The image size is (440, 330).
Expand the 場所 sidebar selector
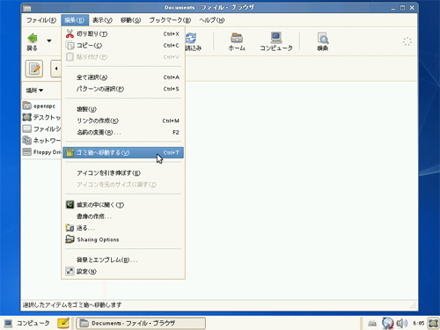tap(34, 90)
